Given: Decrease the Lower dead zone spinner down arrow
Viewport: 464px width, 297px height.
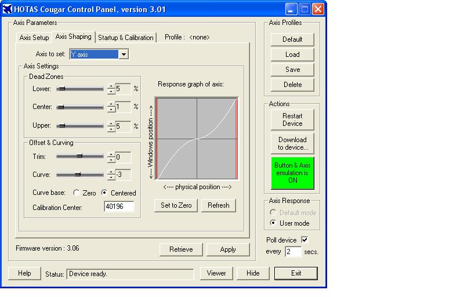Looking at the screenshot, I should [x=111, y=91].
